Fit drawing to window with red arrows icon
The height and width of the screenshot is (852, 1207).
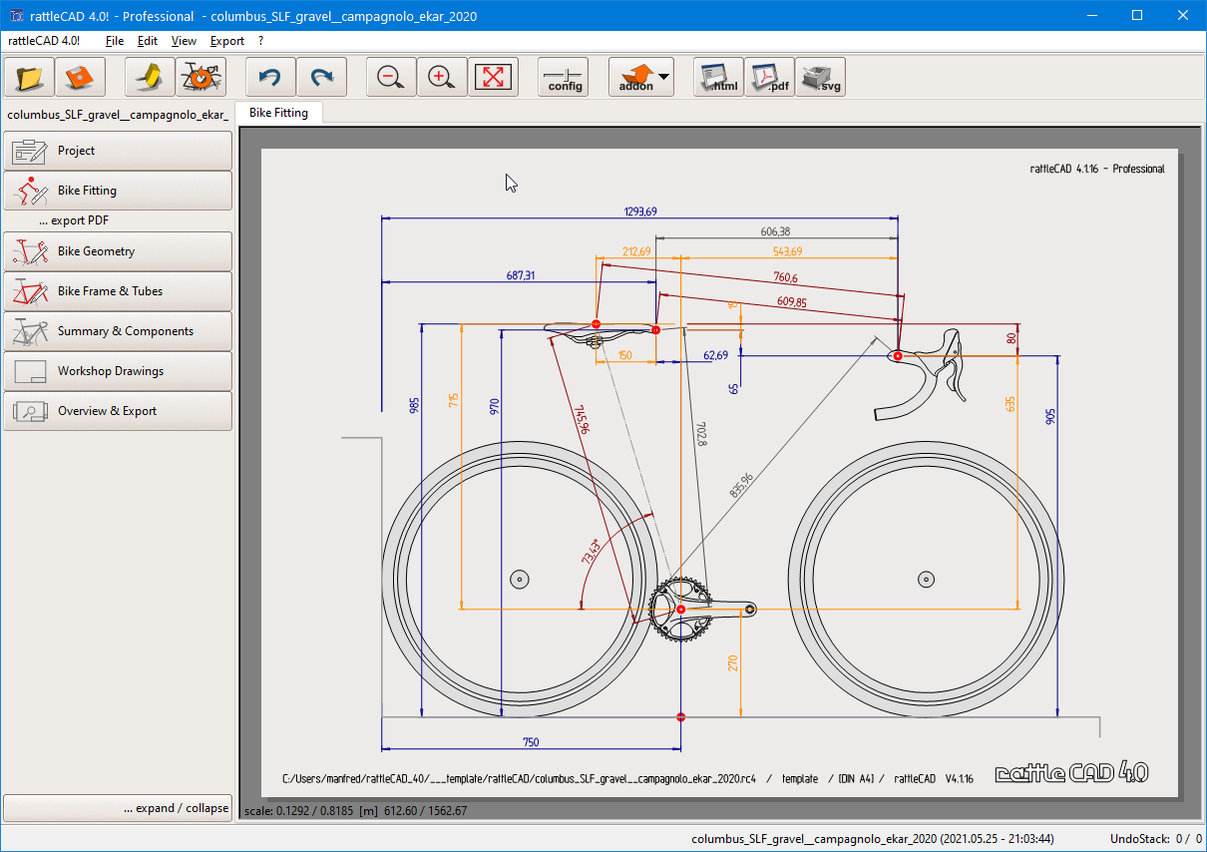pyautogui.click(x=493, y=77)
